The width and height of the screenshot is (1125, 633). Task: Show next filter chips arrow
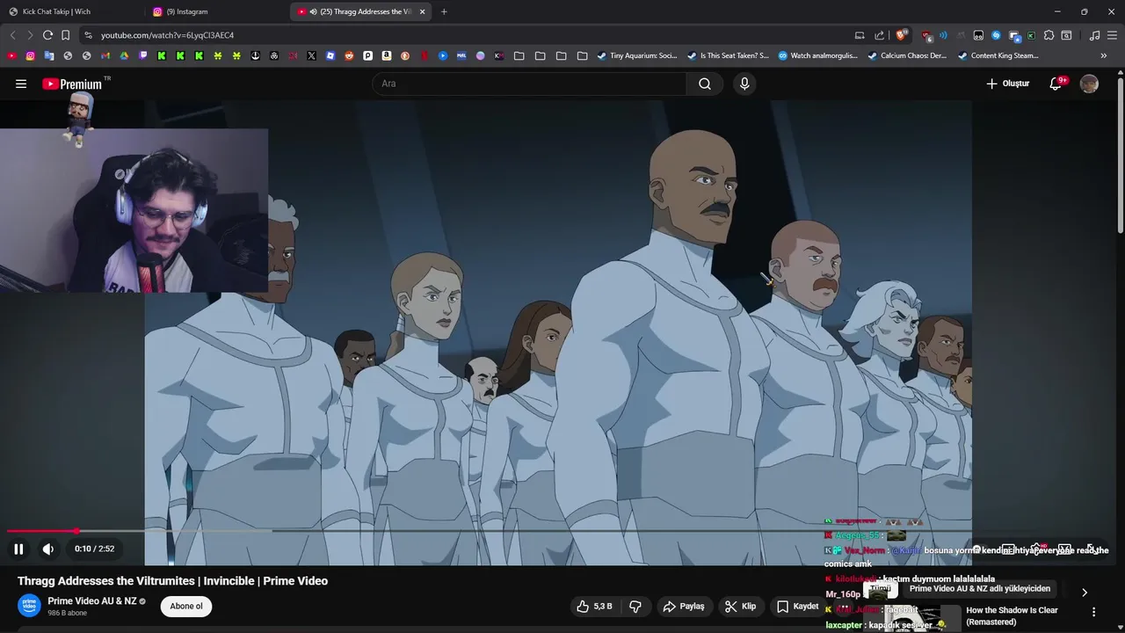coord(1084,592)
